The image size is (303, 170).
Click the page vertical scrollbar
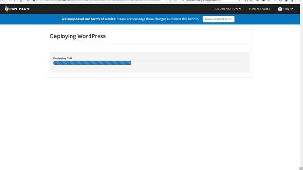[301, 87]
